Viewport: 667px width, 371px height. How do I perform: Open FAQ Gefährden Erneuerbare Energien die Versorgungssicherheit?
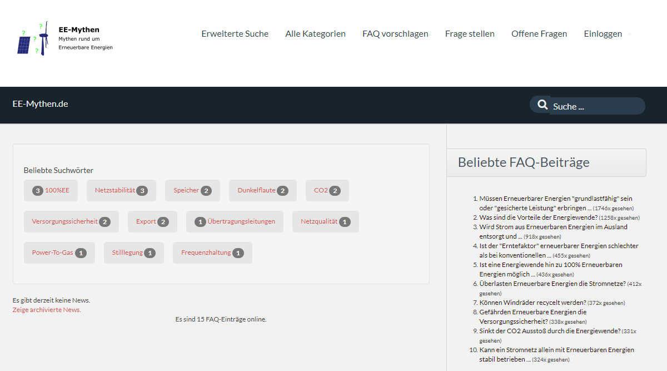(x=533, y=316)
